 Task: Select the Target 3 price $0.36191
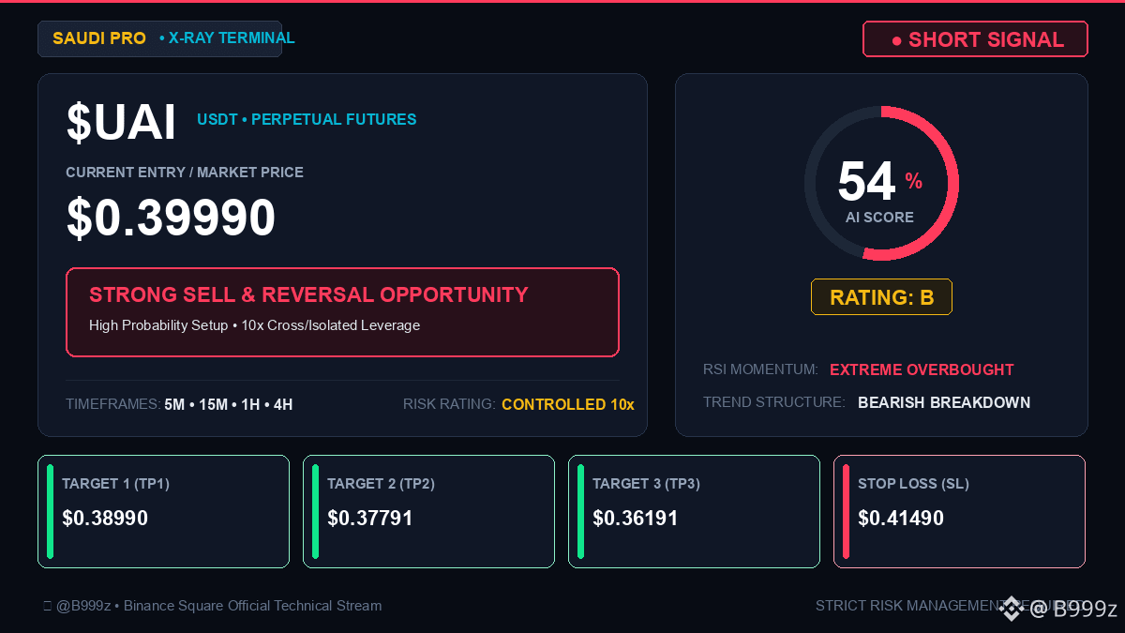[636, 518]
